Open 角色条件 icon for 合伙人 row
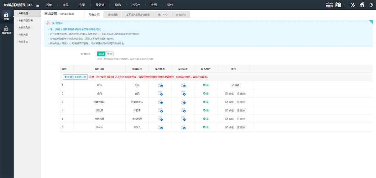Viewport: 376px width, 178px height. (x=160, y=127)
